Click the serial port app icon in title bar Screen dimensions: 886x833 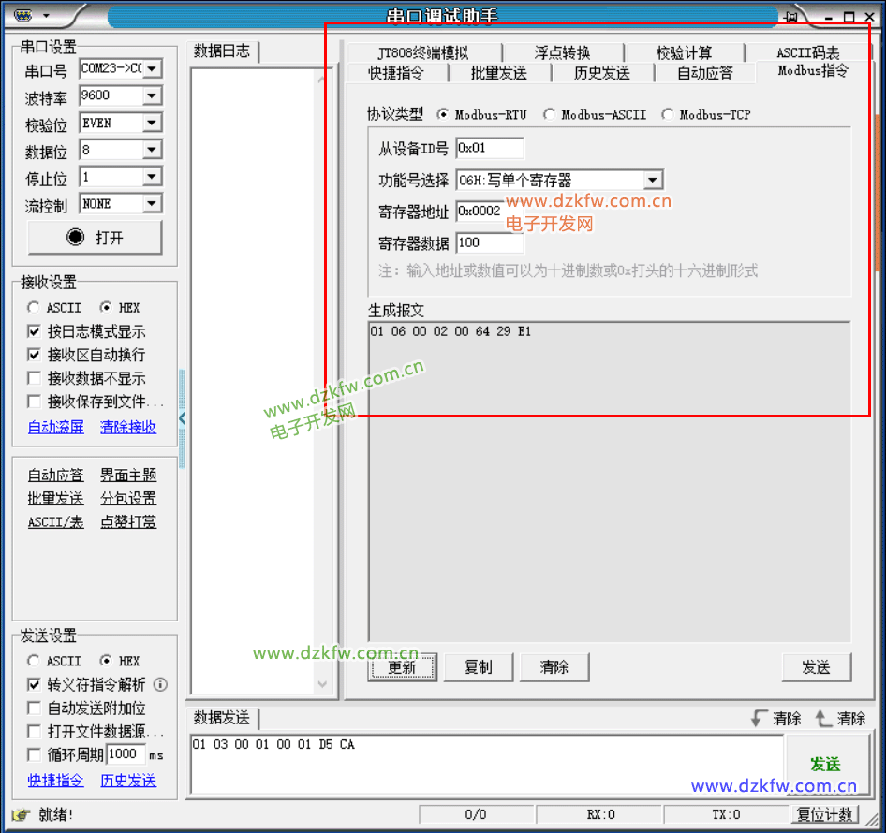click(24, 16)
